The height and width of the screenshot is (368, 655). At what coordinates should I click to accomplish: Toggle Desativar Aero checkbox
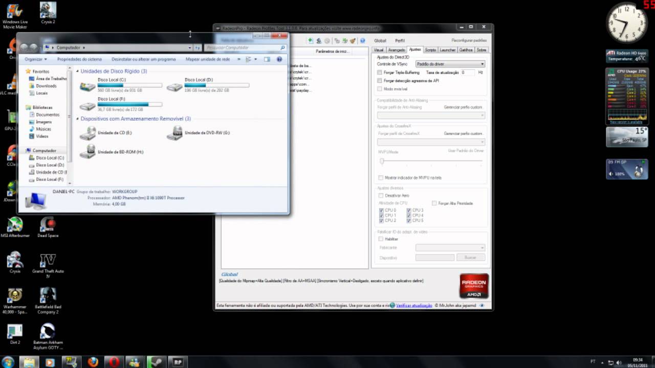[381, 195]
